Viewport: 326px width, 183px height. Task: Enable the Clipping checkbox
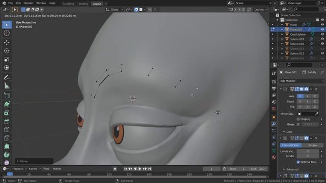[x=298, y=119]
